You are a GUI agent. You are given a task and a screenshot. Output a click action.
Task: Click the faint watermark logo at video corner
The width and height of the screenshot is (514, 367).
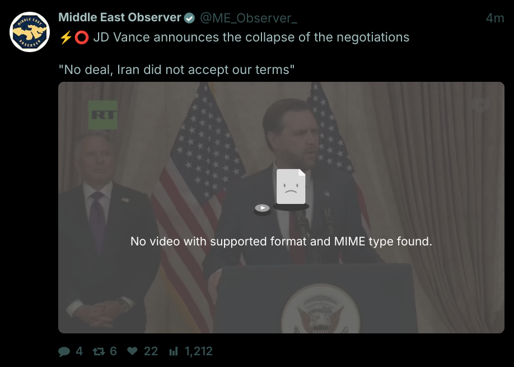480,105
